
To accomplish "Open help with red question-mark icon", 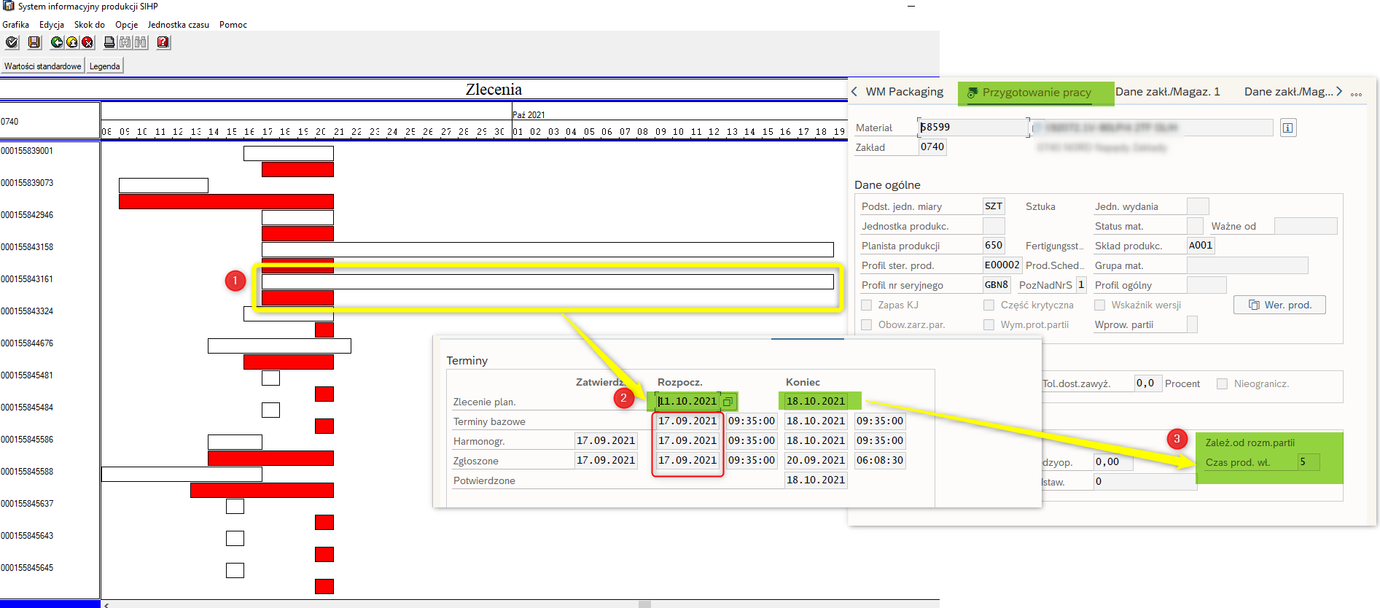I will [163, 42].
